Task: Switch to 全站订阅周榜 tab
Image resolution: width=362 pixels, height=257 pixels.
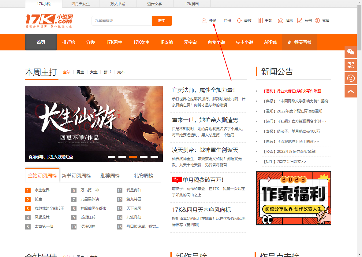Action: [42, 176]
